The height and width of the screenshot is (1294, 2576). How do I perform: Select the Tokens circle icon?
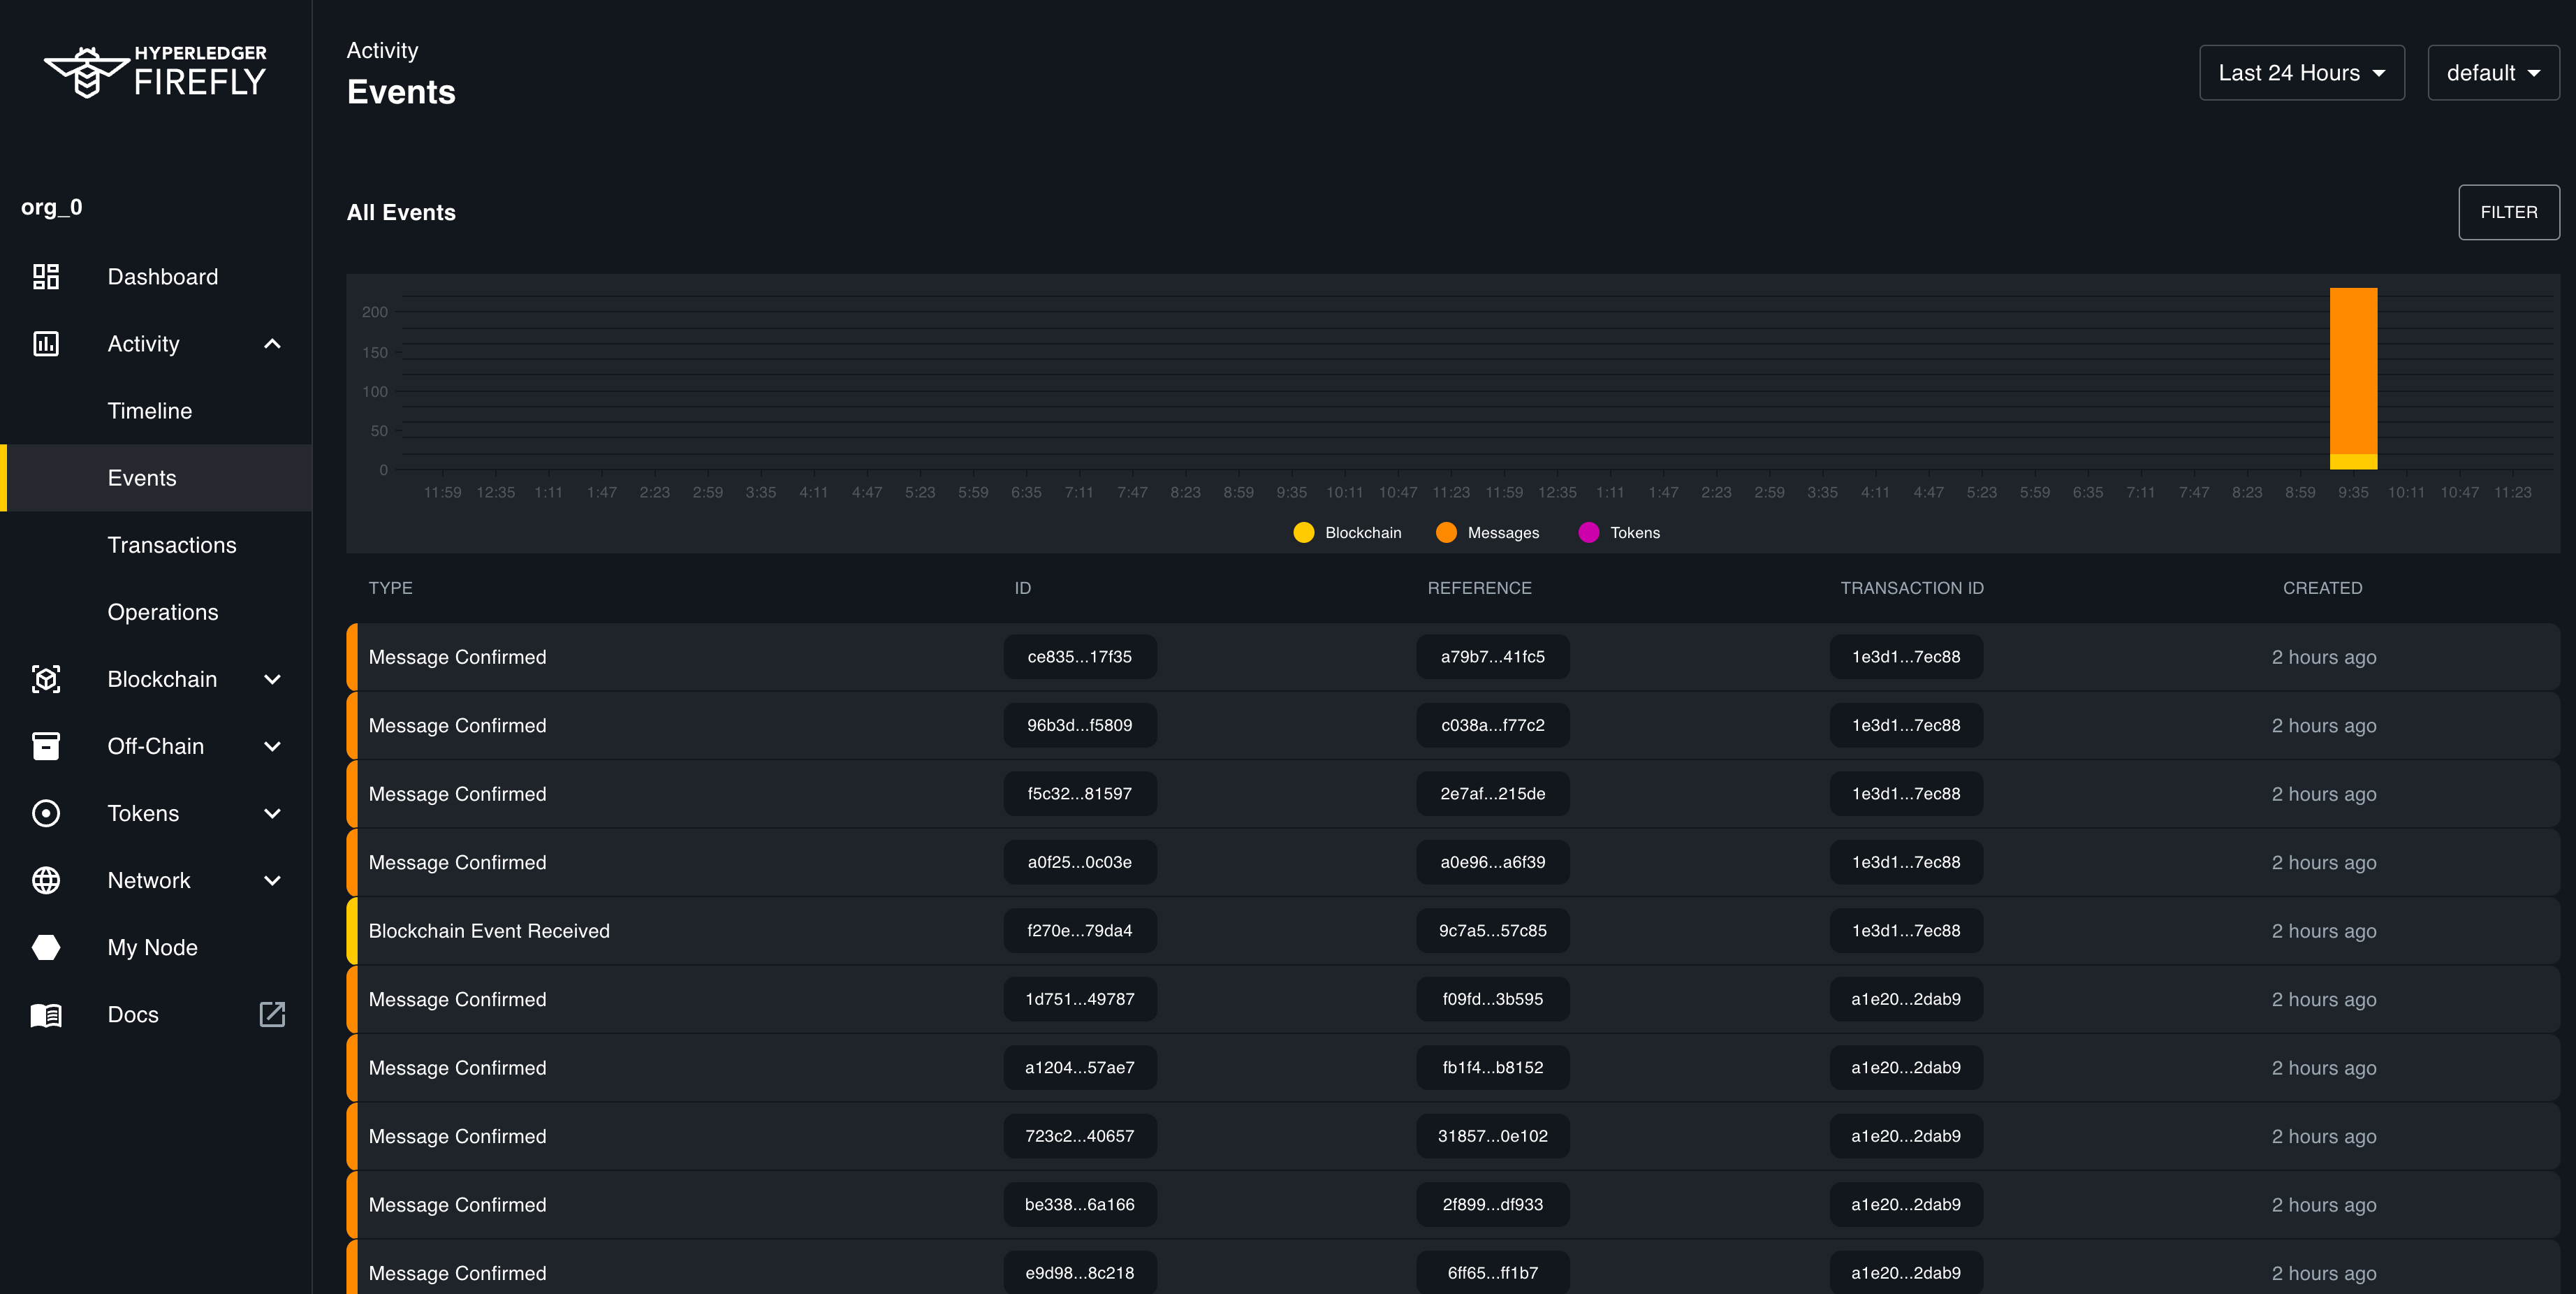(x=45, y=813)
